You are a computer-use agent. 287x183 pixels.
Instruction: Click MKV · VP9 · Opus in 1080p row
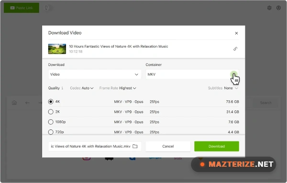pyautogui.click(x=129, y=122)
